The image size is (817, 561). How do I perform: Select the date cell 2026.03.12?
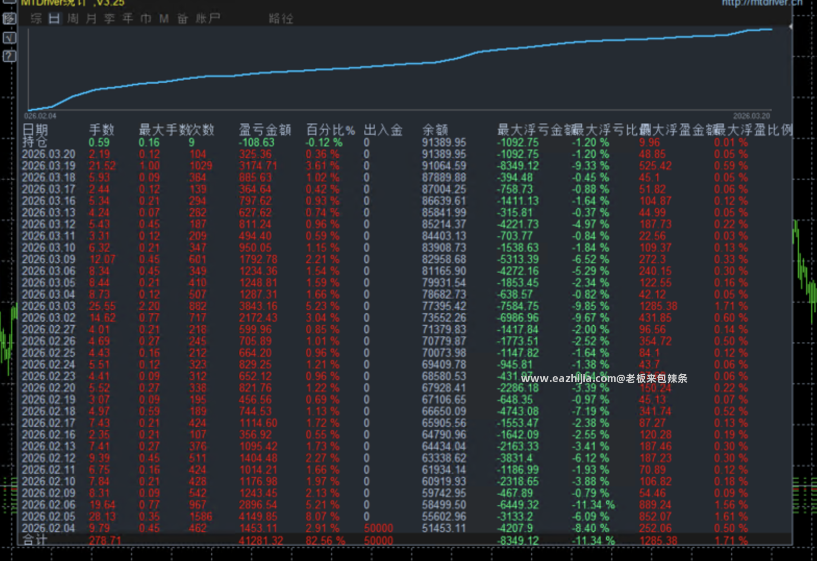pyautogui.click(x=48, y=224)
